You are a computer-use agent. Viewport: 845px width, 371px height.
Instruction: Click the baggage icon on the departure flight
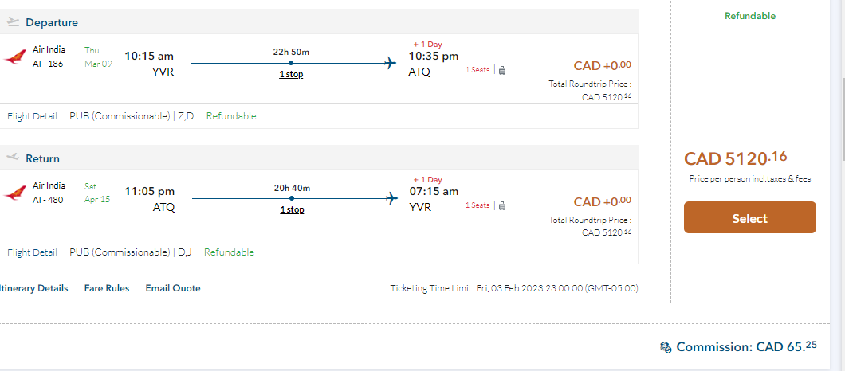point(502,70)
